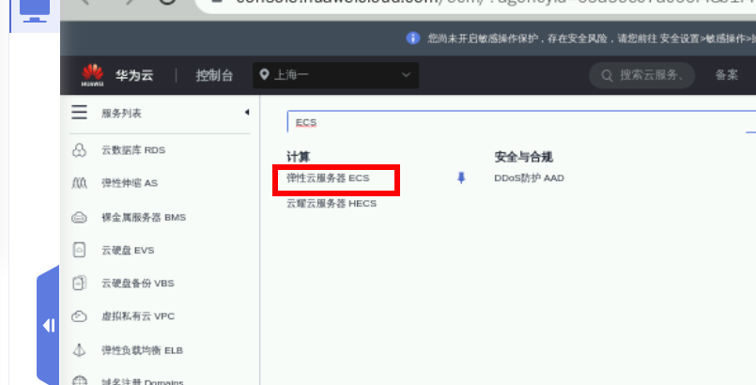Open the 控制台 console link
Image resolution: width=756 pixels, height=385 pixels.
pos(214,75)
